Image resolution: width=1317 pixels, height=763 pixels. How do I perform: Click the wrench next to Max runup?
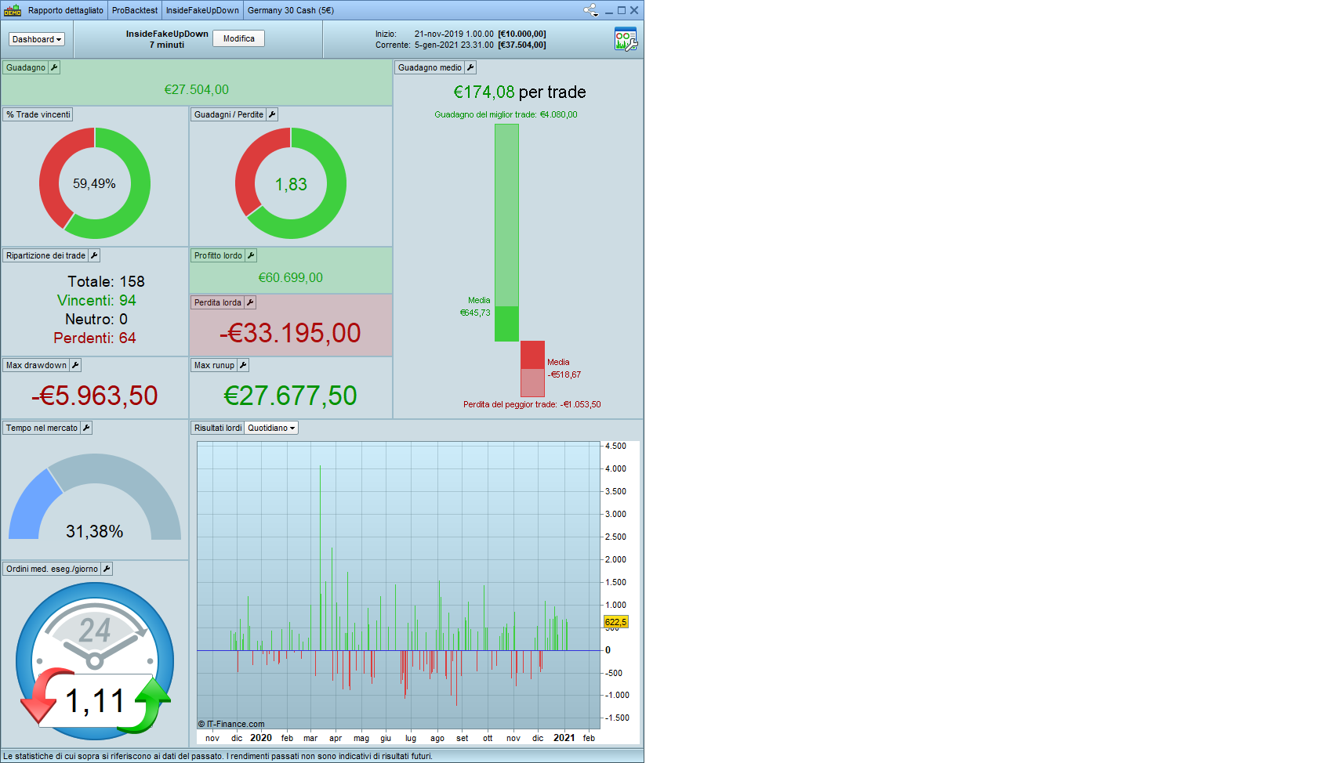(x=243, y=365)
